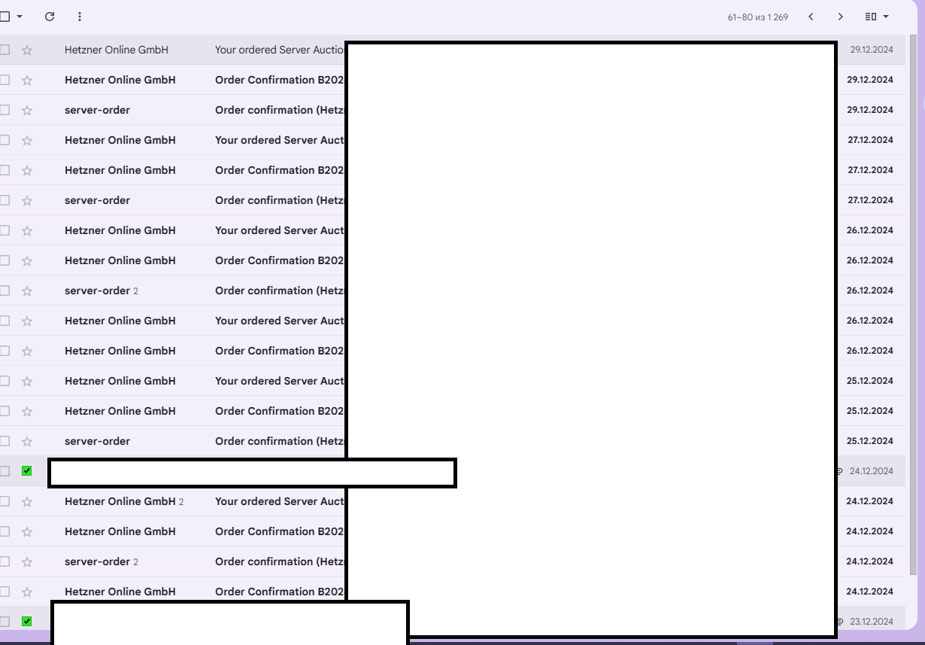The height and width of the screenshot is (645, 925).
Task: Star the Hetzner Online GmbH 2 thread dated 24.12.2024
Action: [x=27, y=501]
